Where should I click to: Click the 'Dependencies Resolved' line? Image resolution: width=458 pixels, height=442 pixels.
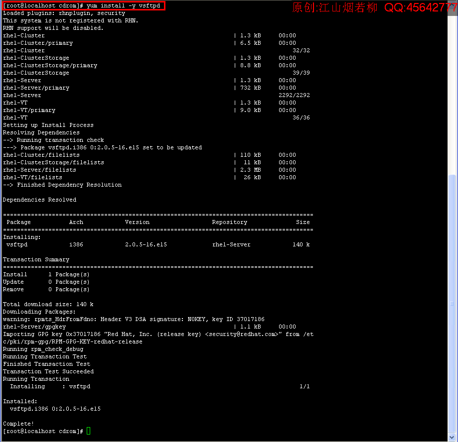39,200
